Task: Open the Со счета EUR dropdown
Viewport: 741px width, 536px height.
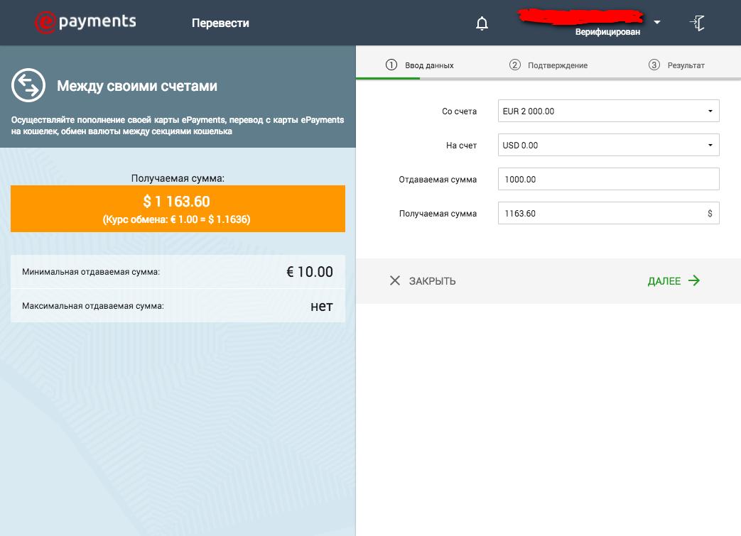Action: (609, 111)
